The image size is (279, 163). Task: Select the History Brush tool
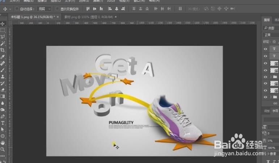coord(3,83)
